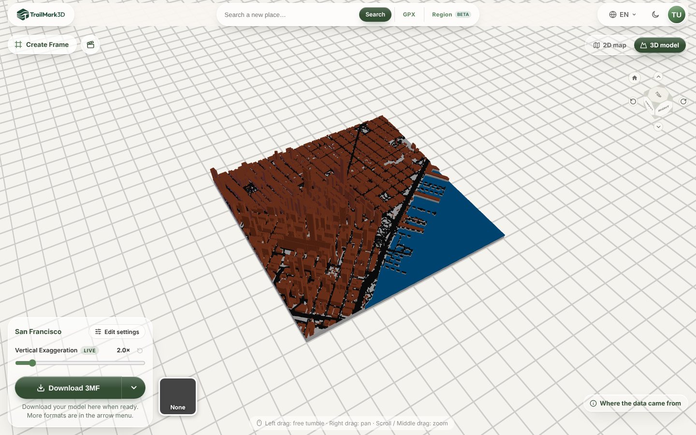Switch to the 3D model view

[x=660, y=45]
